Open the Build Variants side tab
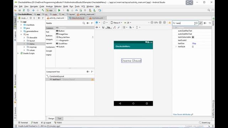The height and width of the screenshot is (128, 228). (x=15, y=81)
